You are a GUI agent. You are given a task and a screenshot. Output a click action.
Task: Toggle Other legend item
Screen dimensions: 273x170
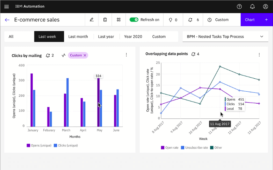216,148
